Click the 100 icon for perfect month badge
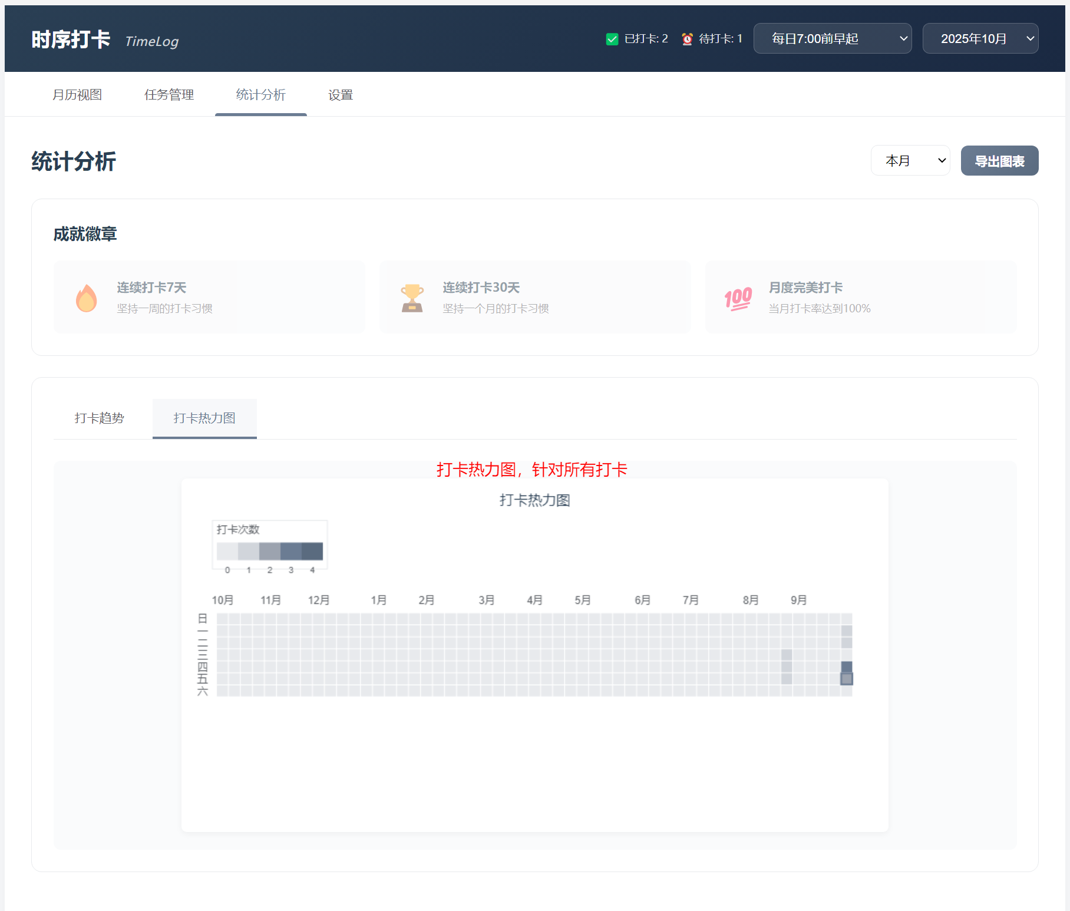1070x911 pixels. (738, 298)
